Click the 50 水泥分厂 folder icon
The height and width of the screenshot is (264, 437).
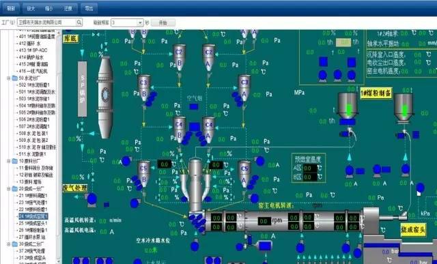coord(14,78)
